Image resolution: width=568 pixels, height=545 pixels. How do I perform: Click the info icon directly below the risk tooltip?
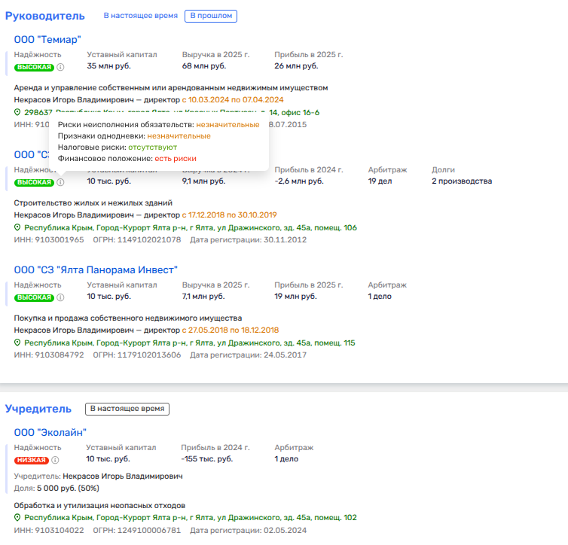pyautogui.click(x=60, y=182)
